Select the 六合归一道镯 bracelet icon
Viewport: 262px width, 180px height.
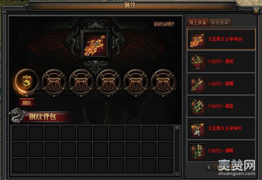click(197, 84)
